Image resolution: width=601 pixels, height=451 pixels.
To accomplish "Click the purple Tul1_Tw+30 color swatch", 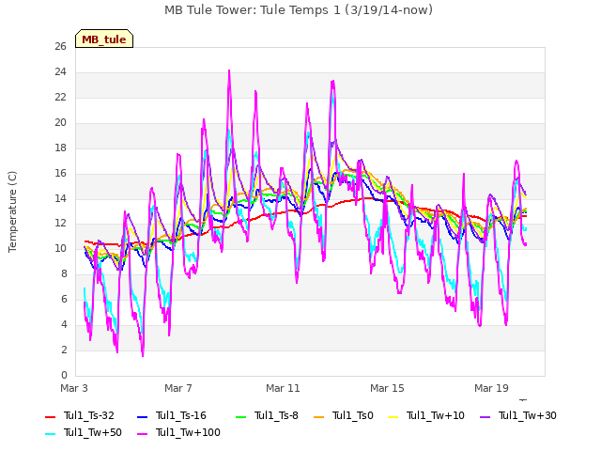I will click(485, 417).
